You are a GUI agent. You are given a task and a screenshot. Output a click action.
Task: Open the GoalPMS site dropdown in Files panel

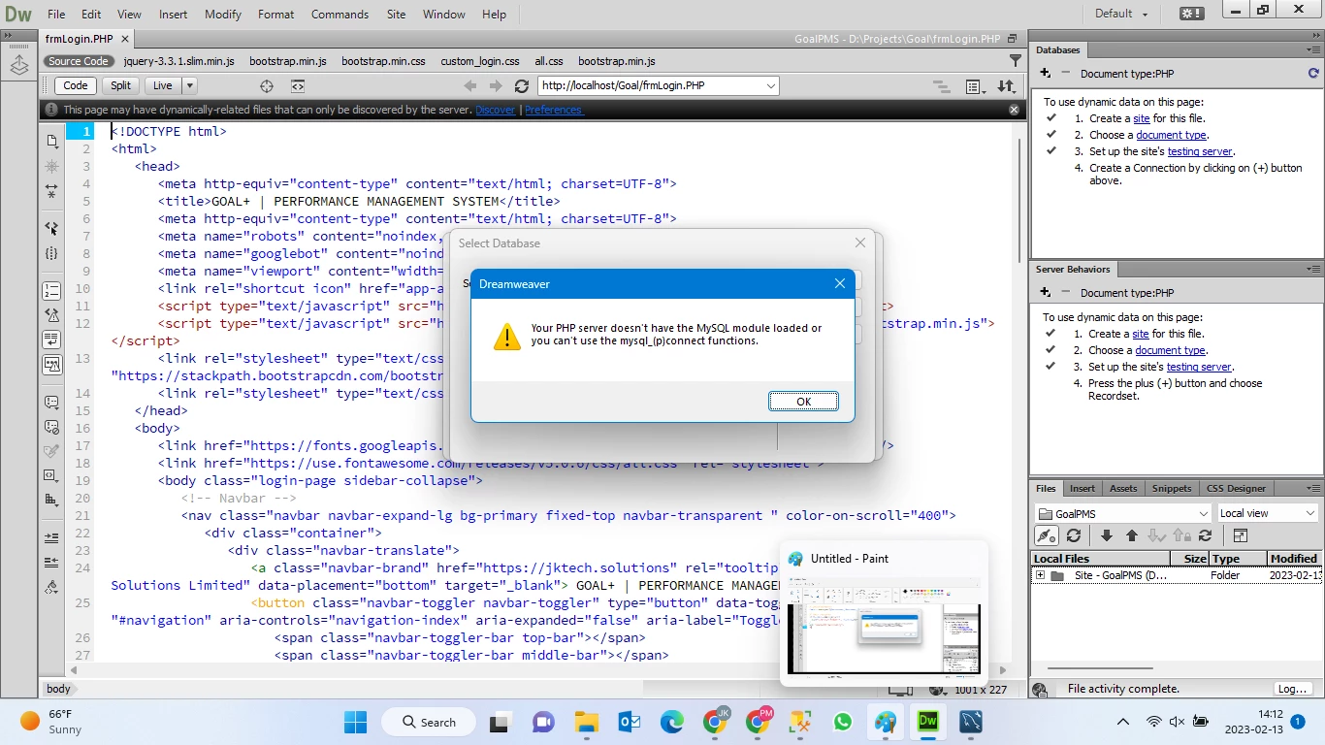(x=1123, y=513)
